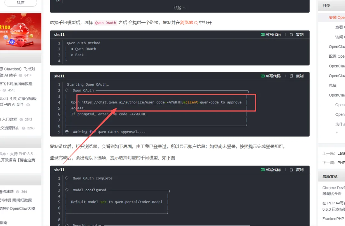345x226 pixels.
Task: Click the eye view-count icon beside 4516
Action: 4,90
